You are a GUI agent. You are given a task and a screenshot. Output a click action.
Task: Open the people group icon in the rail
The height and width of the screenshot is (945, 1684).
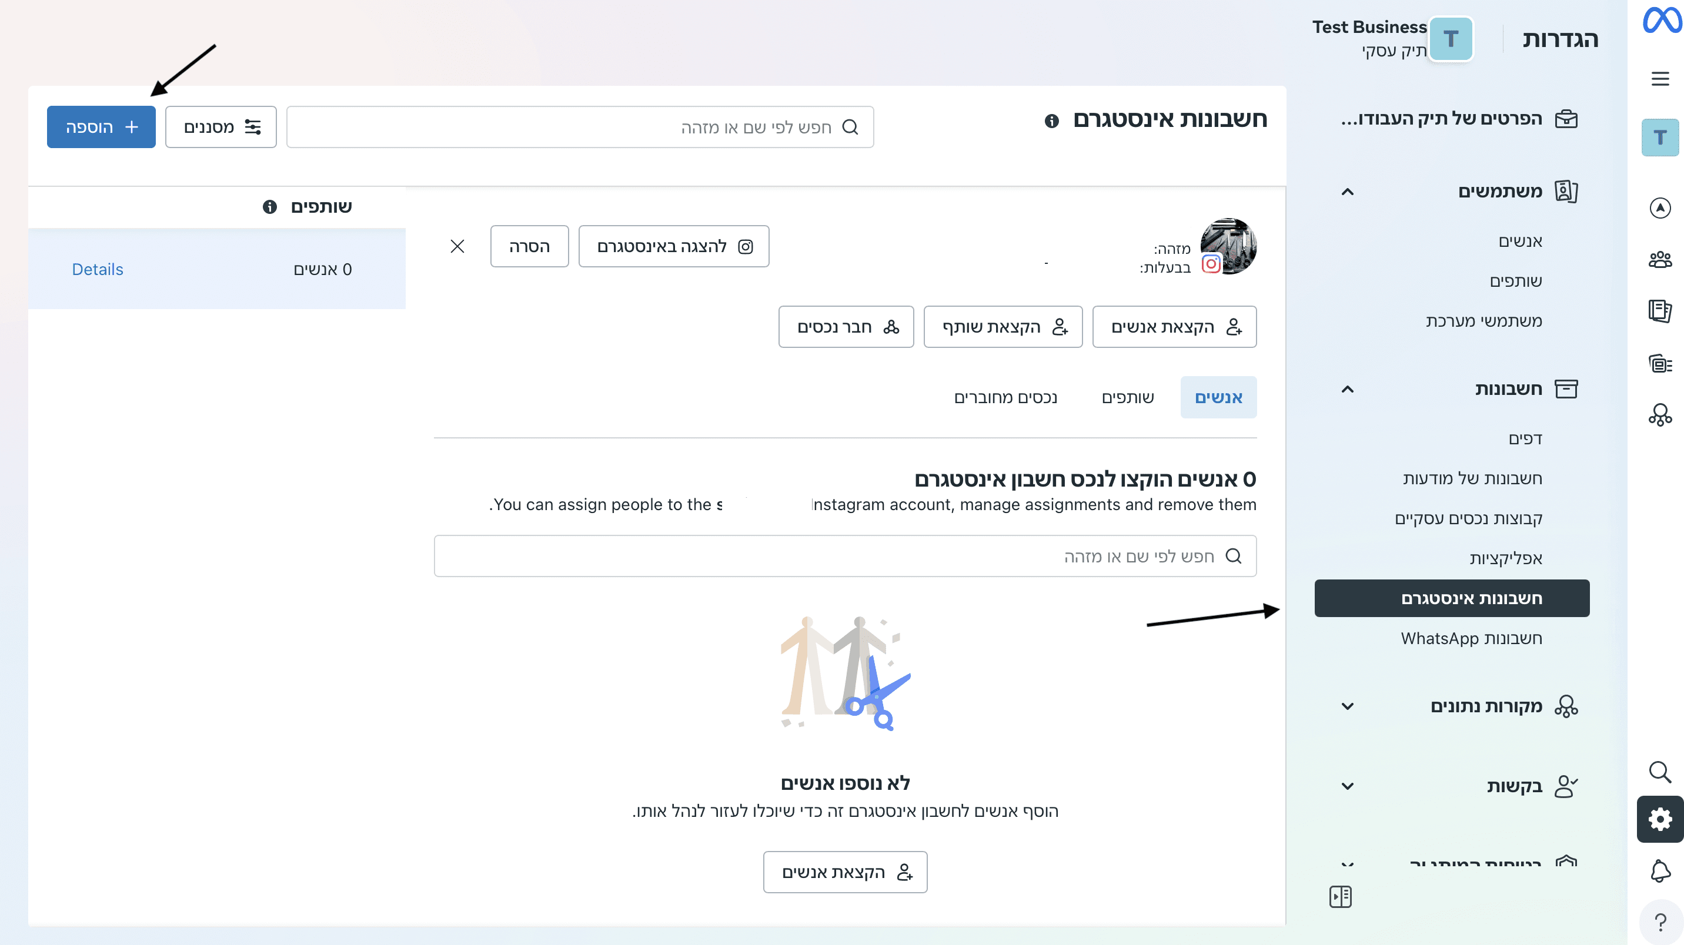[1660, 260]
